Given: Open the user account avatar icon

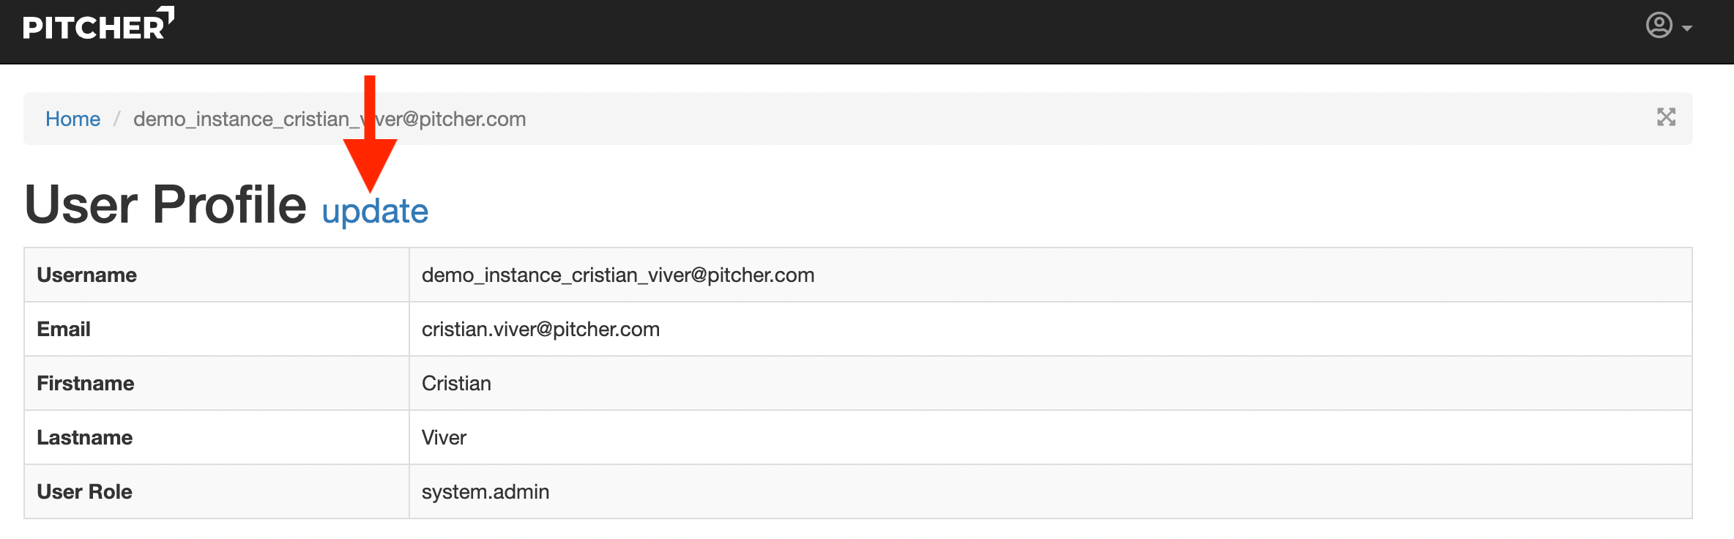Looking at the screenshot, I should click(1659, 26).
